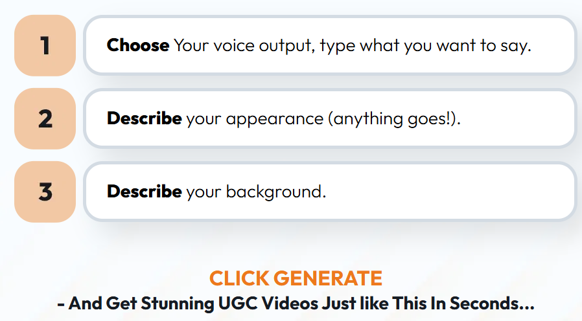Click the bold word "Choose"
Image resolution: width=582 pixels, height=321 pixels.
click(x=138, y=46)
